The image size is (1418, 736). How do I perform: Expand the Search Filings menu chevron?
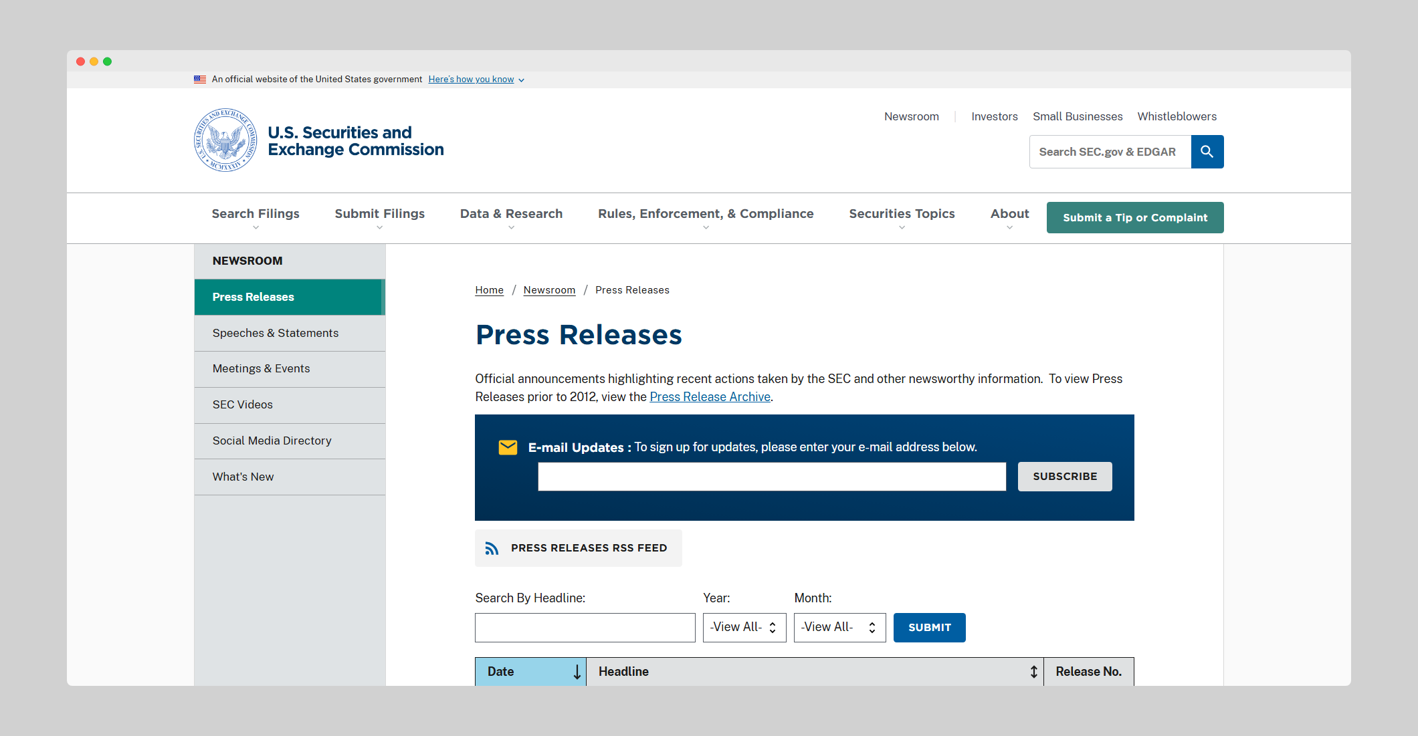(x=256, y=228)
